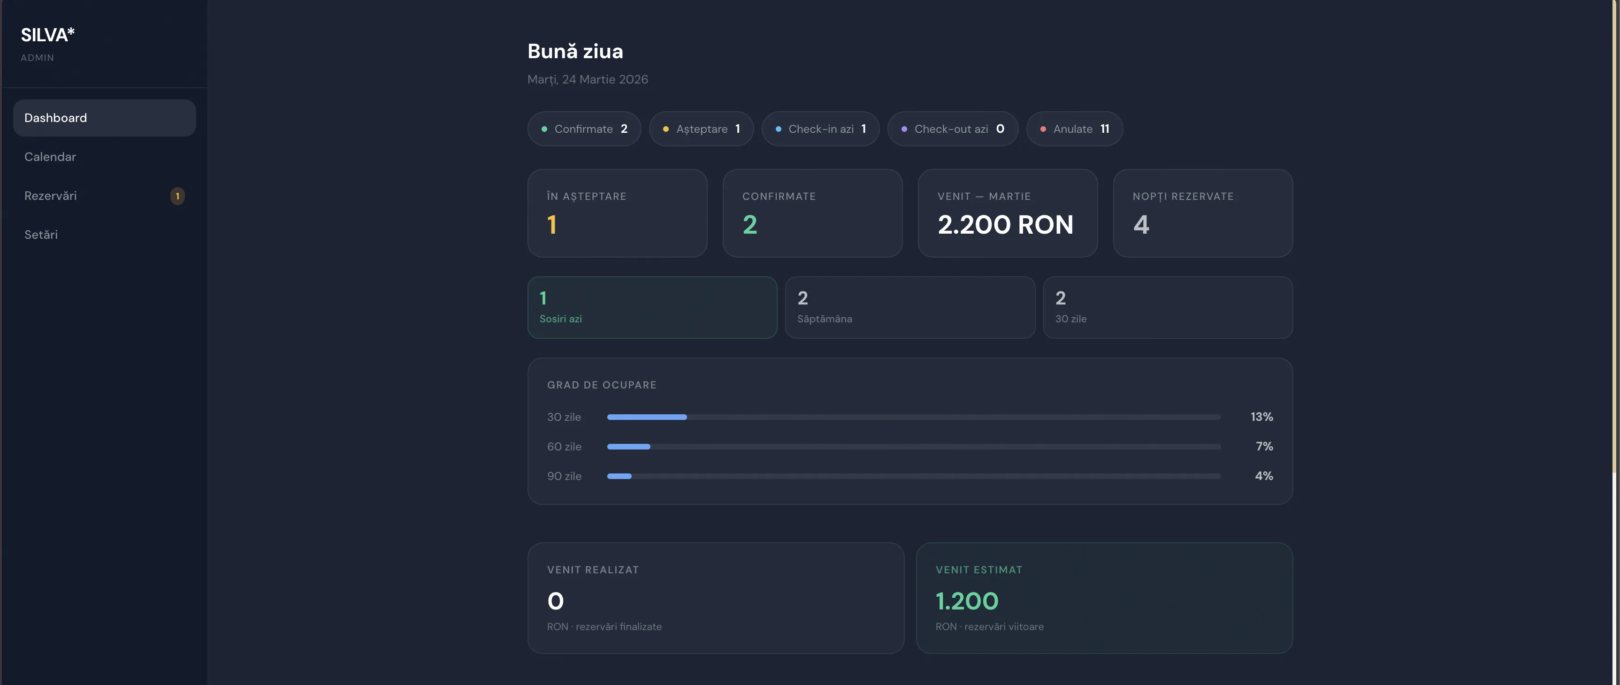Open the Calendar sidebar item

(104, 157)
